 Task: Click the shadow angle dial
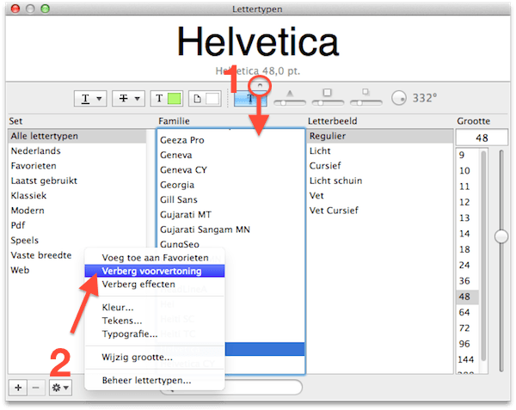pyautogui.click(x=399, y=98)
